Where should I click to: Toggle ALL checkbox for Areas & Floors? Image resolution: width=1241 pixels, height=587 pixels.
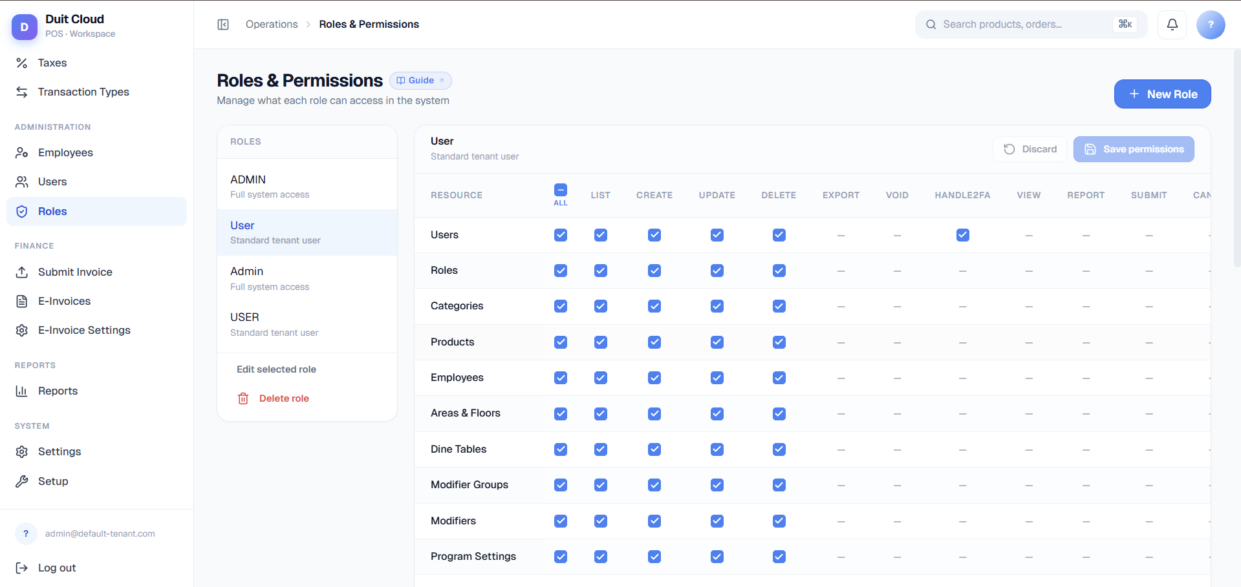(561, 413)
